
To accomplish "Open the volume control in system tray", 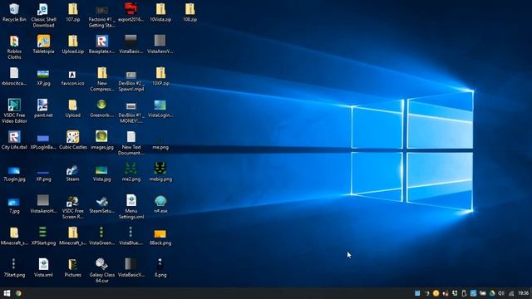I will click(500, 293).
